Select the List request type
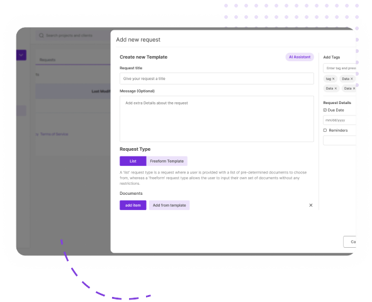Image resolution: width=372 pixels, height=302 pixels. click(x=133, y=161)
